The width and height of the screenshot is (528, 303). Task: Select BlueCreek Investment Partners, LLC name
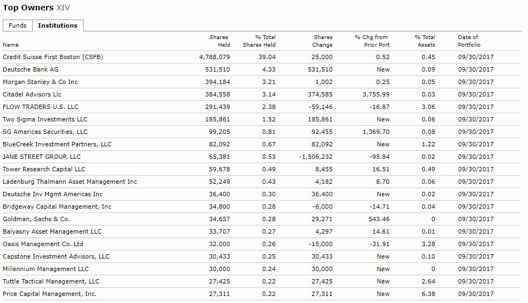(57, 144)
